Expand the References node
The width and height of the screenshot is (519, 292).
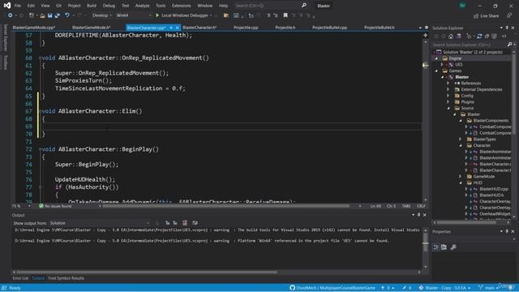448,83
